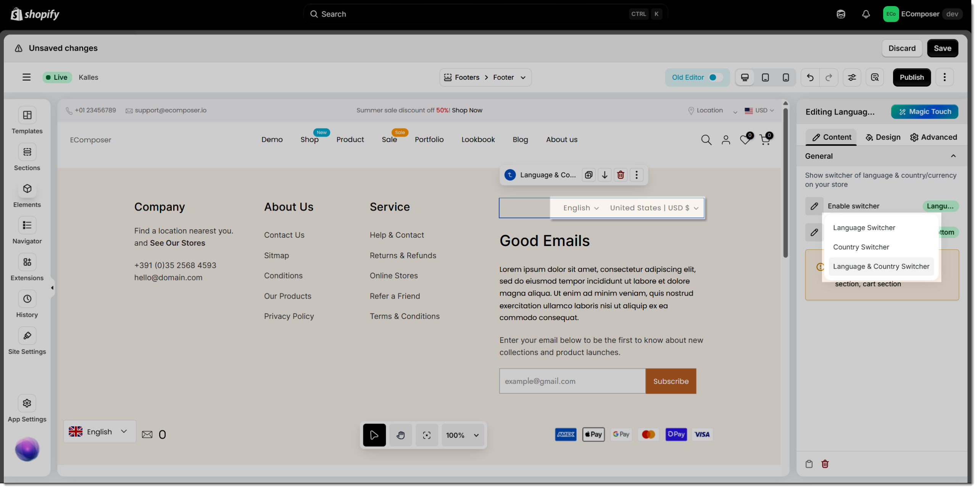Open the History panel icon
Screen dimensions: 977x489
(27, 299)
